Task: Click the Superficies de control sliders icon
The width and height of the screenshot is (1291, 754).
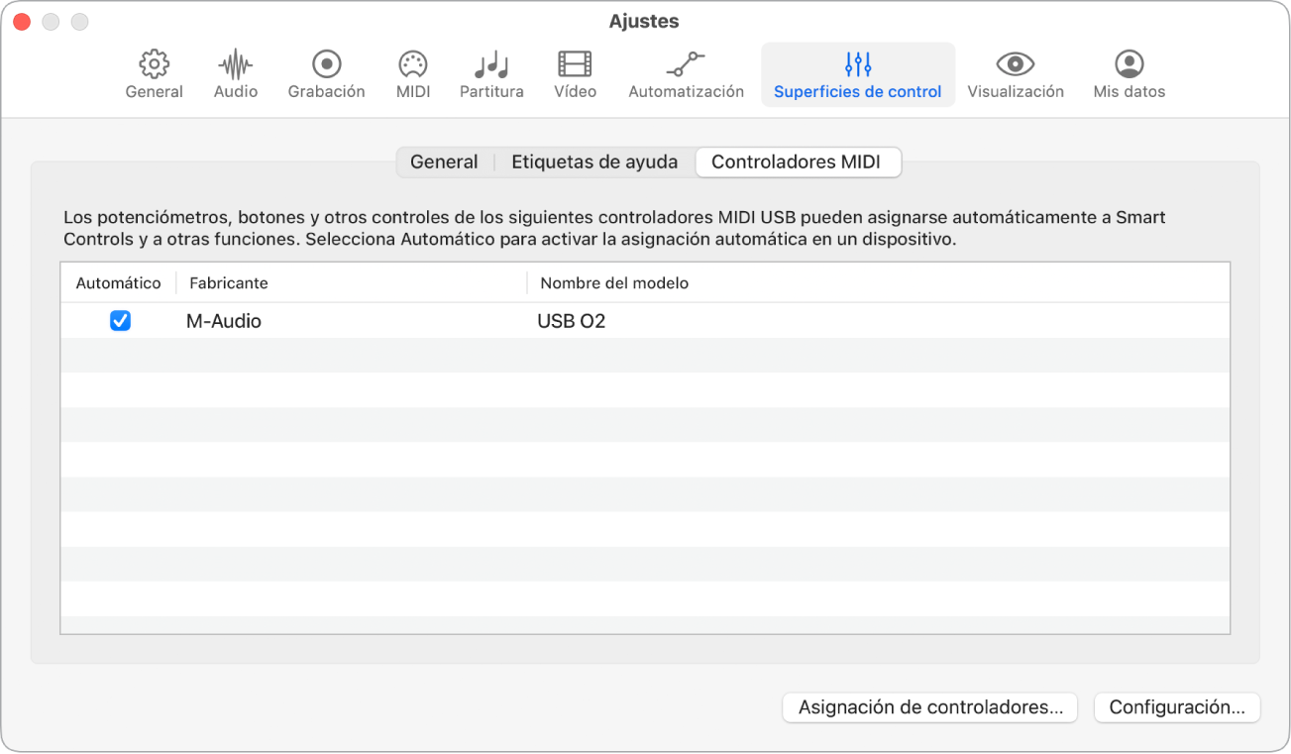Action: pos(857,65)
